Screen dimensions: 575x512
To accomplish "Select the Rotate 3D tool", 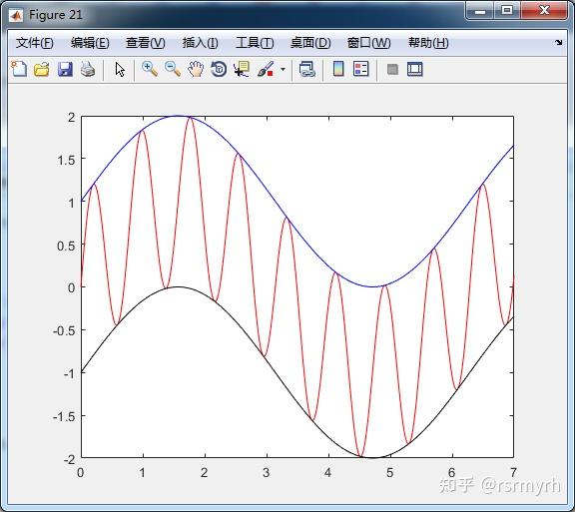I will [x=219, y=69].
